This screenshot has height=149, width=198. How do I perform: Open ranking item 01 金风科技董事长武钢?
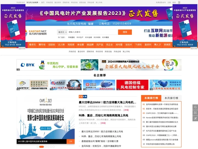pyautogui.click(x=162, y=104)
